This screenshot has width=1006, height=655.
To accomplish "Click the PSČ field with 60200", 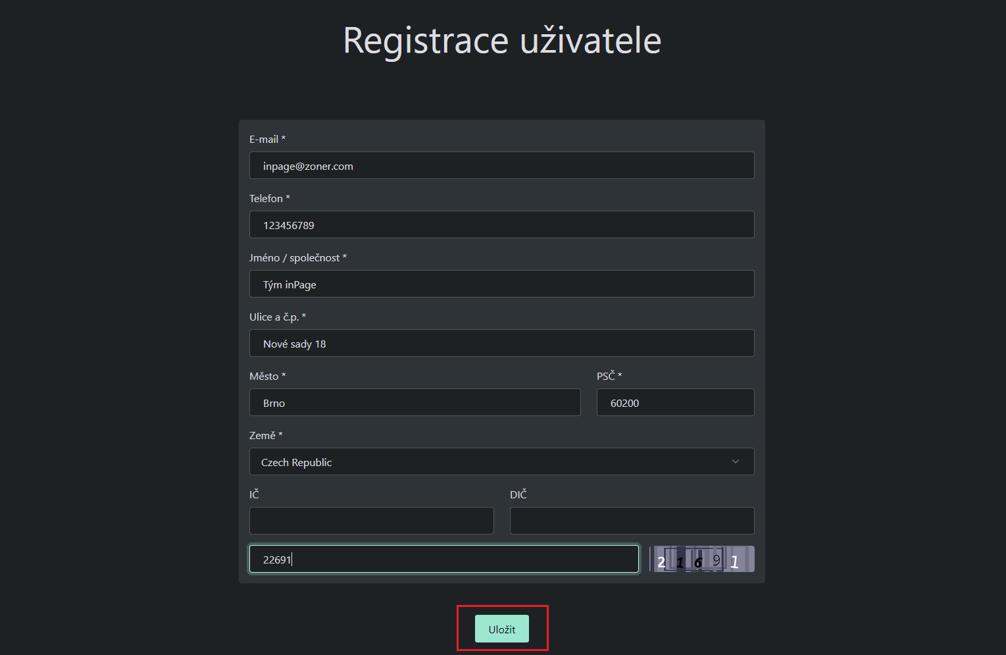I will click(675, 403).
